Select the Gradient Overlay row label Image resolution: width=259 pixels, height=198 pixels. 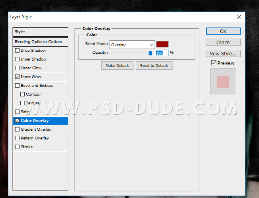(x=36, y=129)
